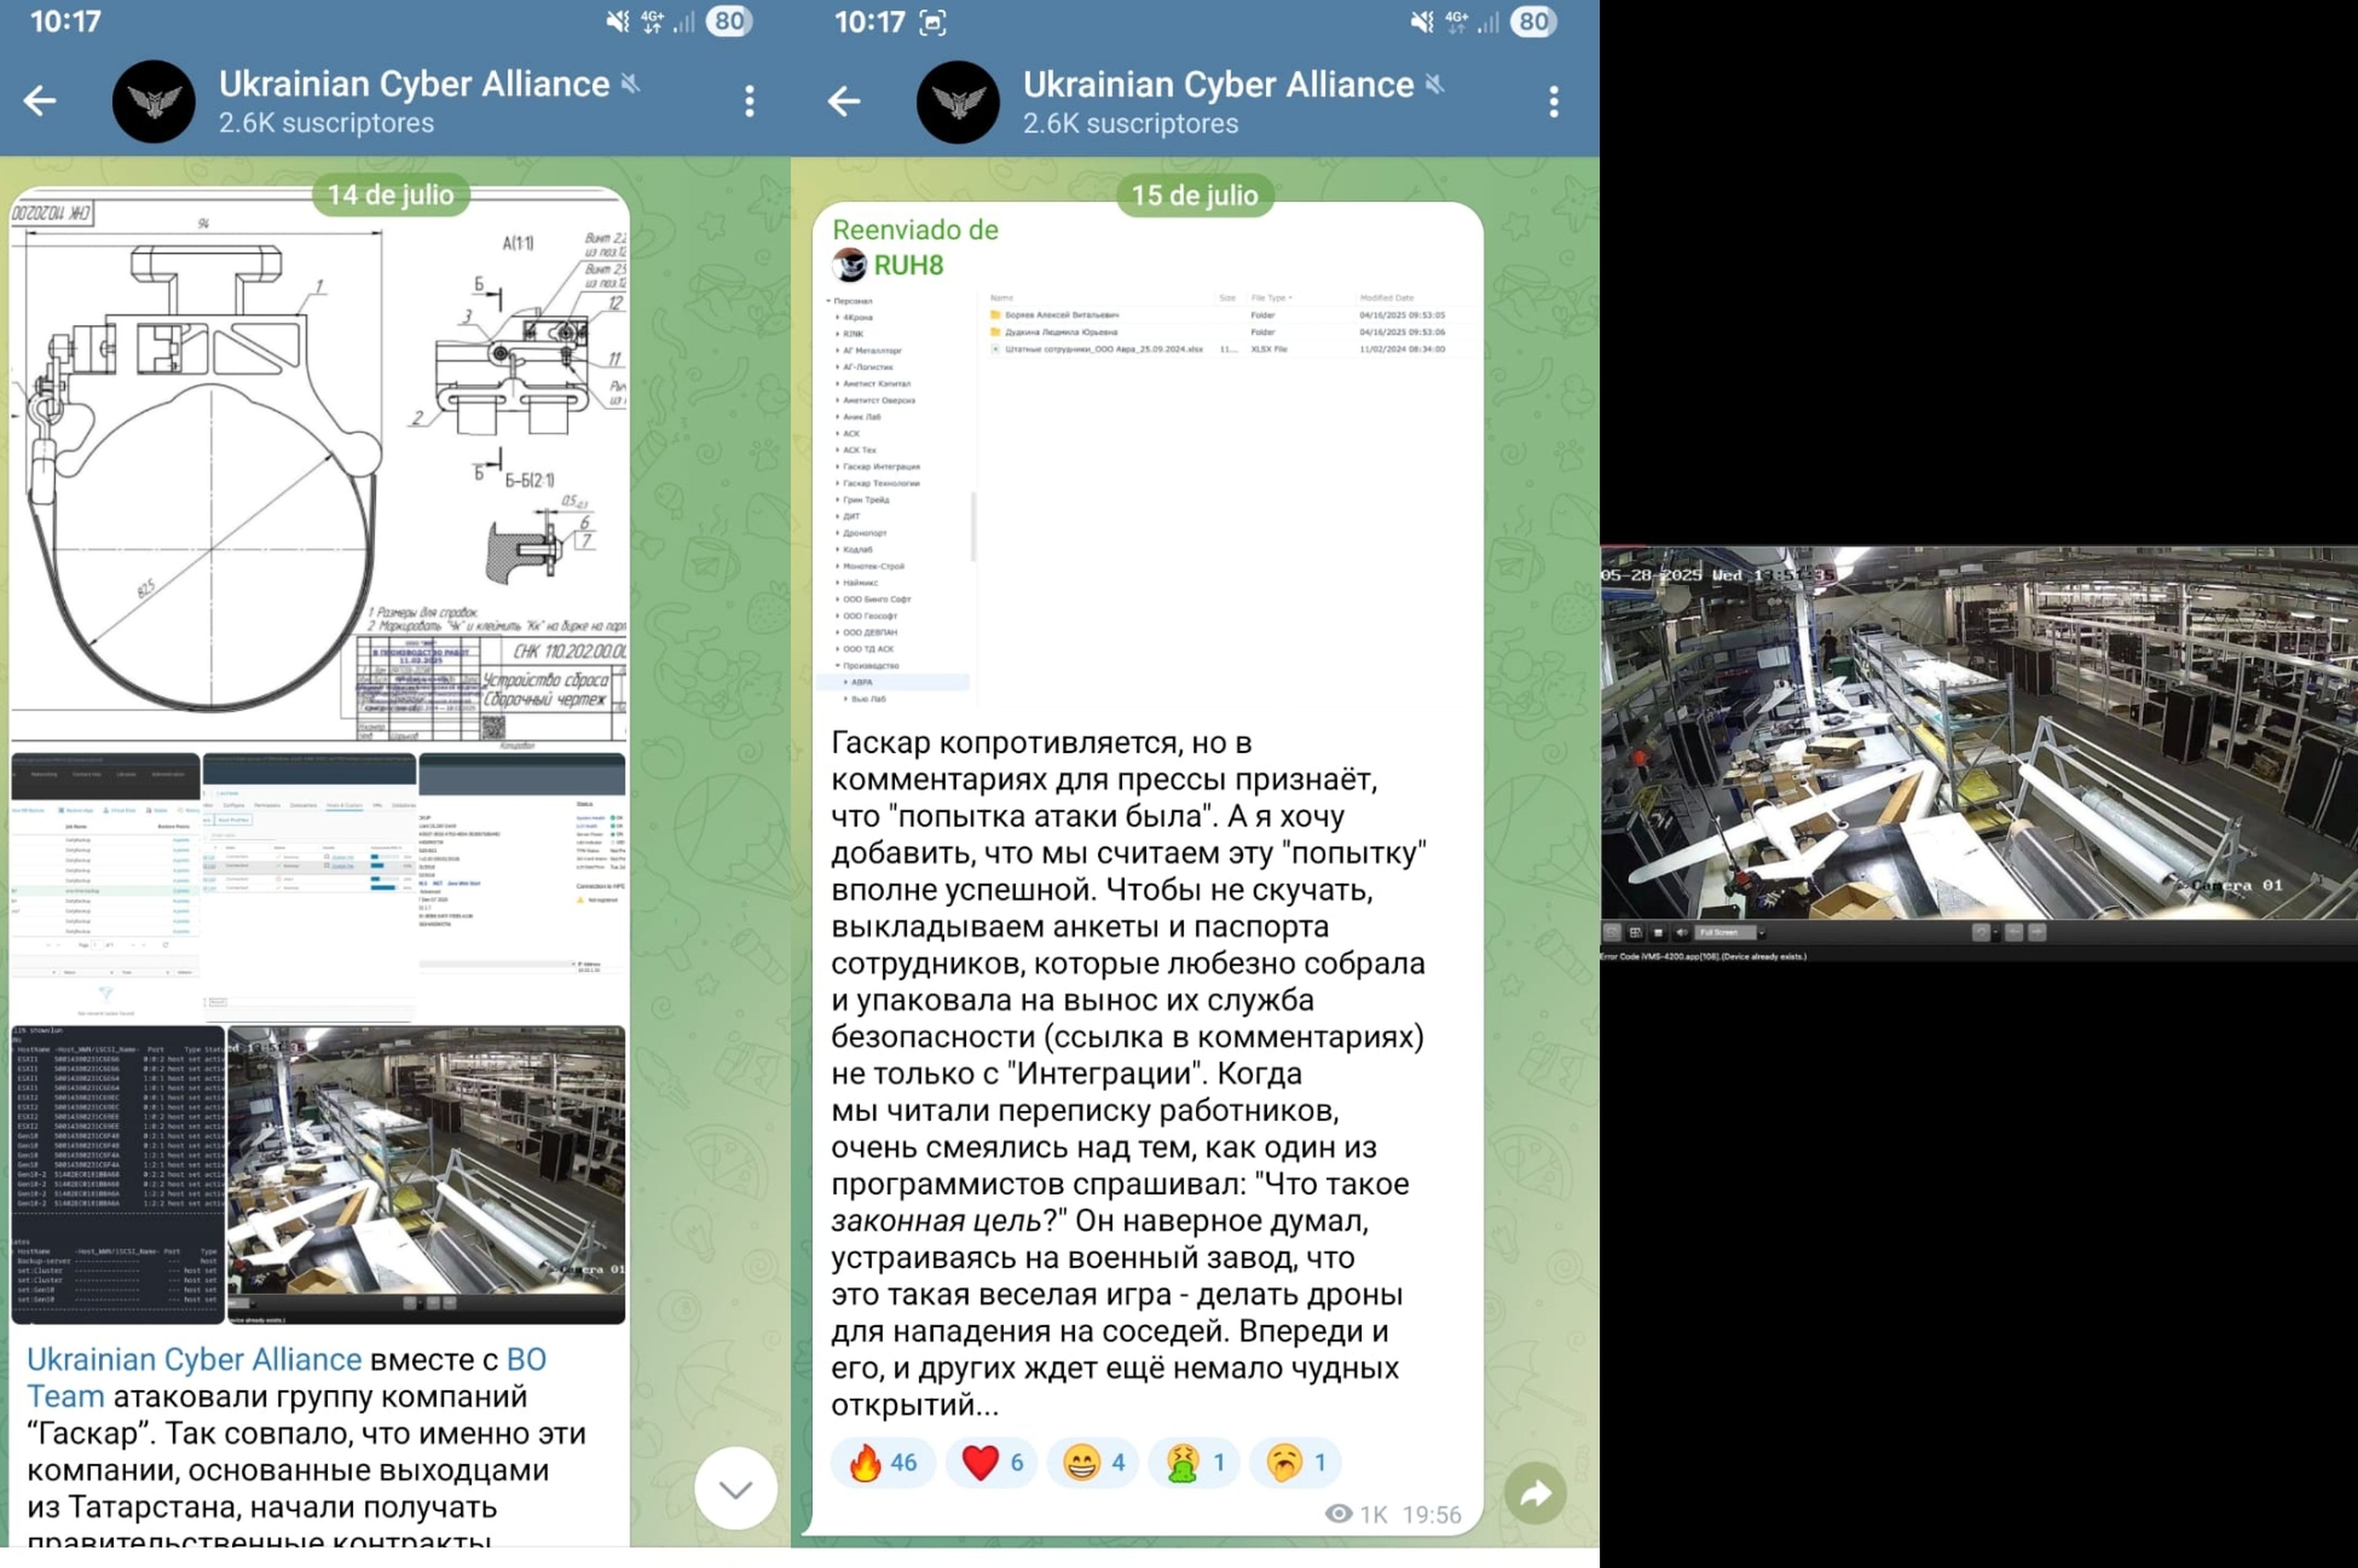2358x1568 pixels.
Task: Tap the message time "19:56"
Action: 1432,1515
